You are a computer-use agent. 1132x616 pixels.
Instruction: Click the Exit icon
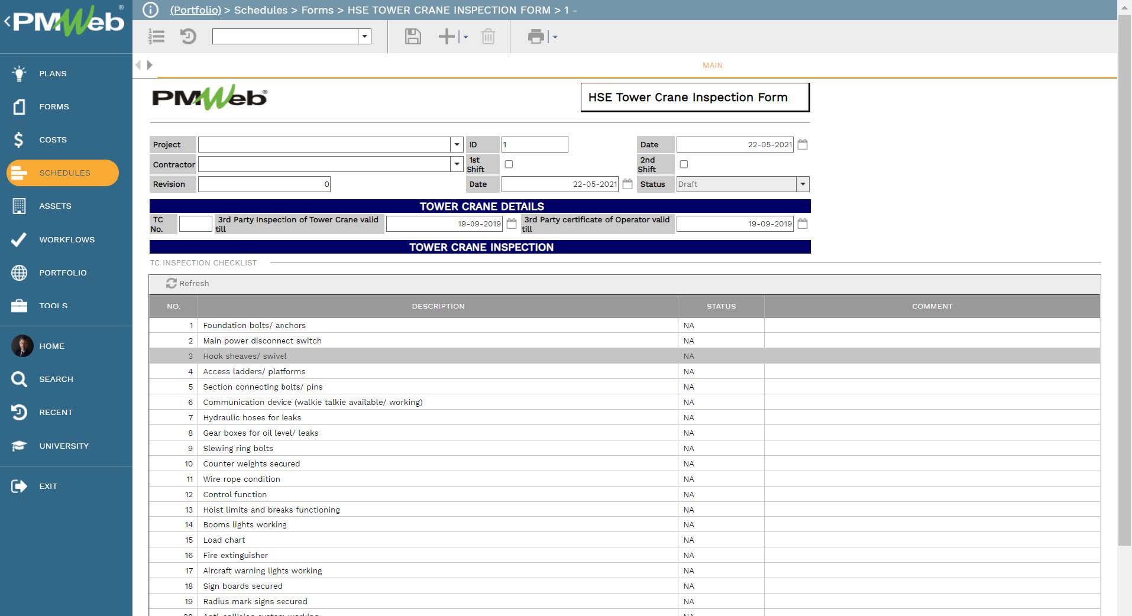(19, 486)
